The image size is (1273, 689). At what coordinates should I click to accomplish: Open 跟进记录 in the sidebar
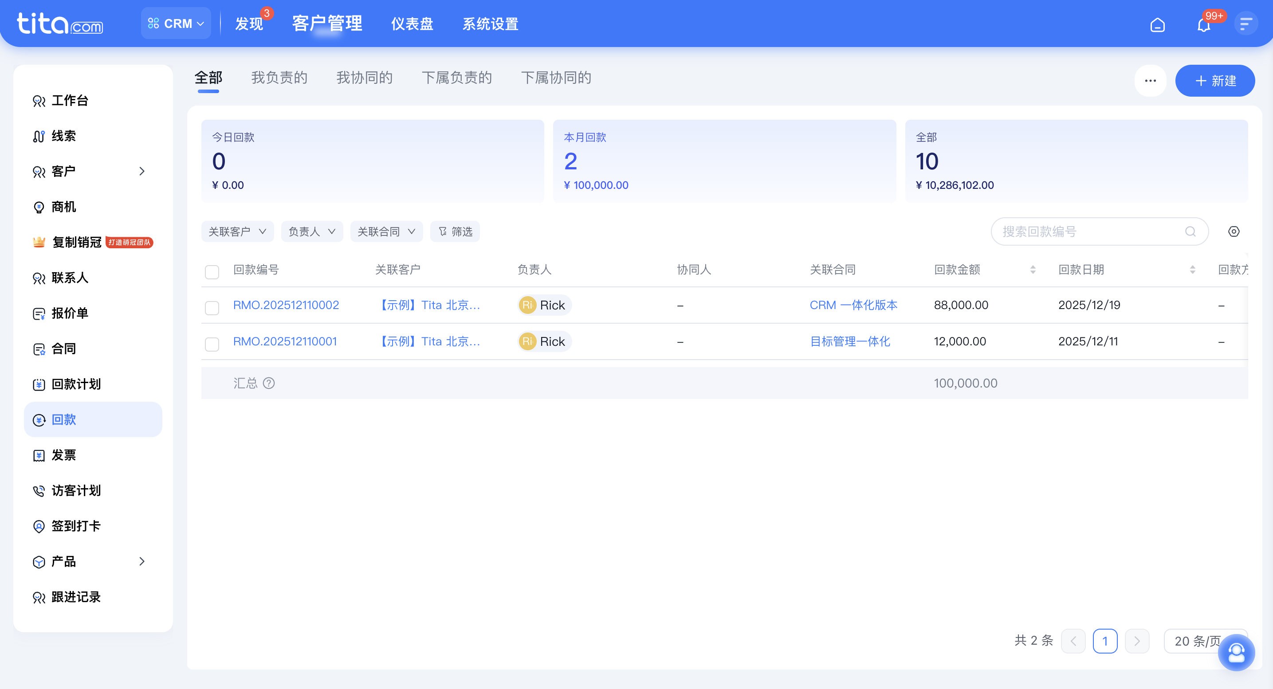[93, 597]
